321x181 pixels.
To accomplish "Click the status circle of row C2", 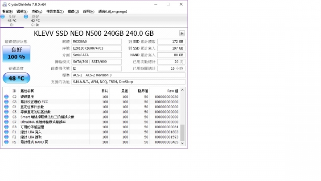I will click(6, 97).
